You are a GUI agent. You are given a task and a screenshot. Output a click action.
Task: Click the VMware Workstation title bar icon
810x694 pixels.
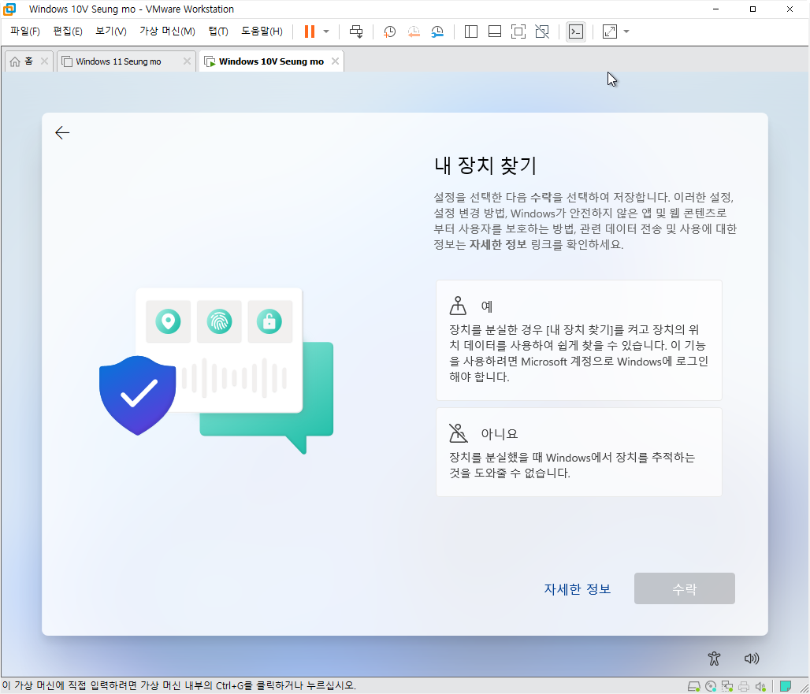[x=9, y=9]
